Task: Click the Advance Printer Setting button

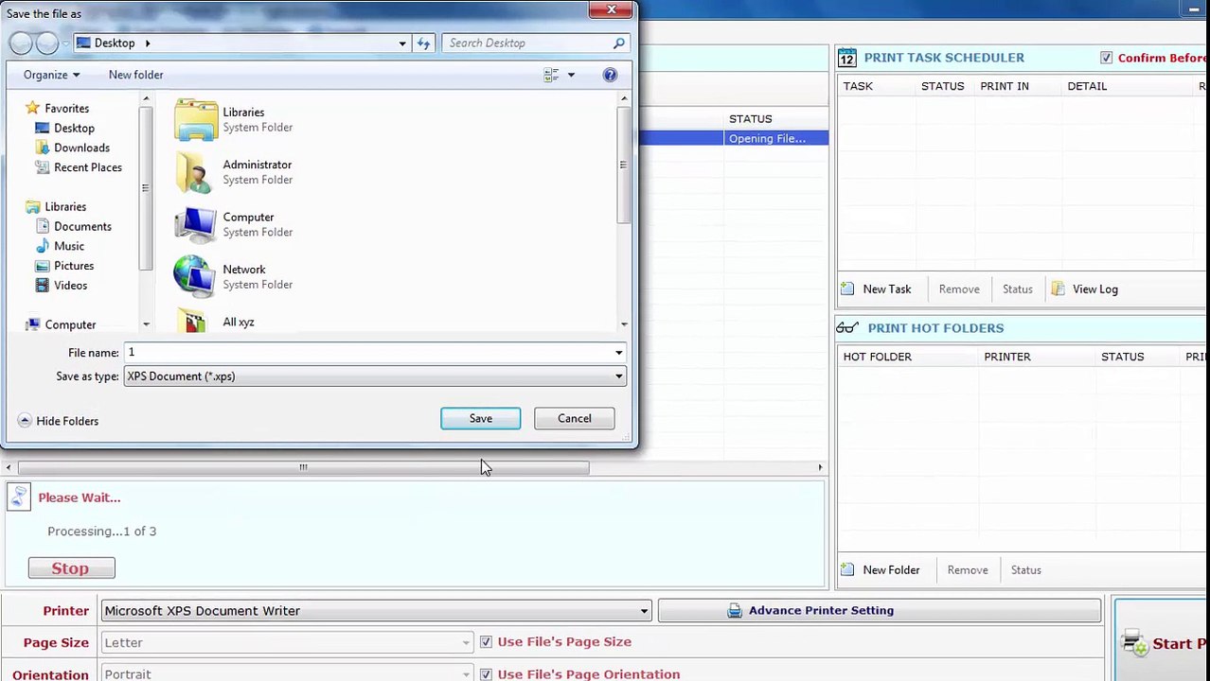Action: [x=880, y=610]
